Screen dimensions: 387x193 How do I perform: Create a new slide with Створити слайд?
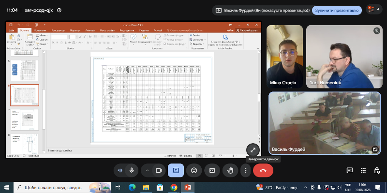click(30, 40)
